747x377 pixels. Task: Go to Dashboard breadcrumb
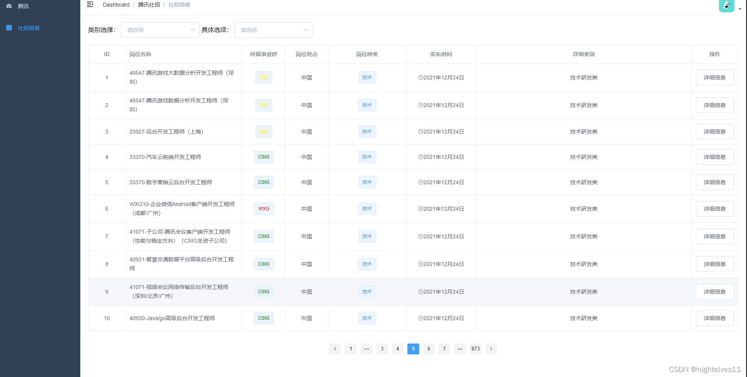click(x=116, y=5)
